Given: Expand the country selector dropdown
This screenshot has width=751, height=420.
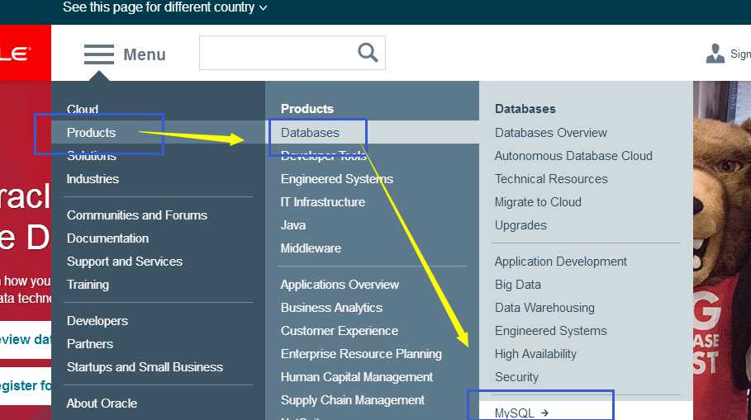Looking at the screenshot, I should pyautogui.click(x=164, y=7).
